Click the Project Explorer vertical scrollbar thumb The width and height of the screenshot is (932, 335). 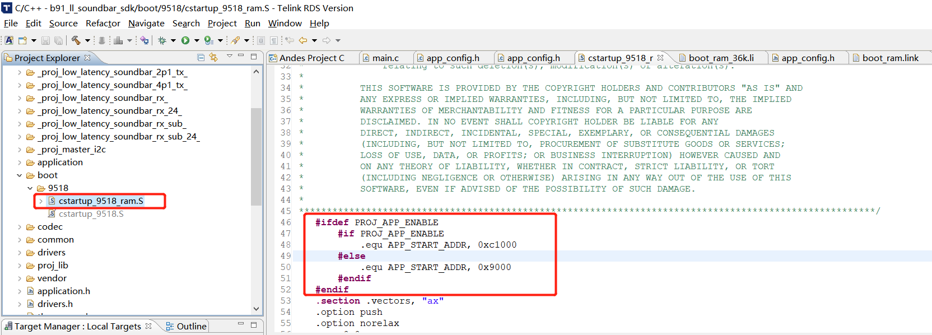256,157
